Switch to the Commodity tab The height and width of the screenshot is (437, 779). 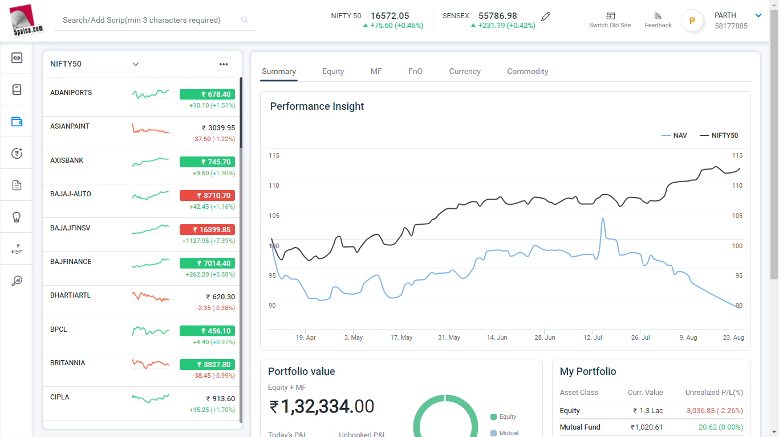click(x=528, y=71)
